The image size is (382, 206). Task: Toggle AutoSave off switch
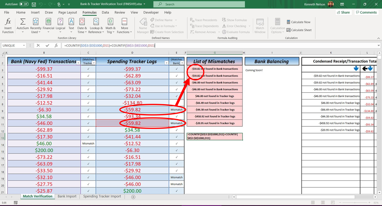(24, 4)
